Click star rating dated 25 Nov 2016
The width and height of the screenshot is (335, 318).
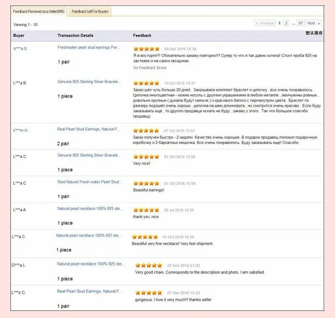149,266
